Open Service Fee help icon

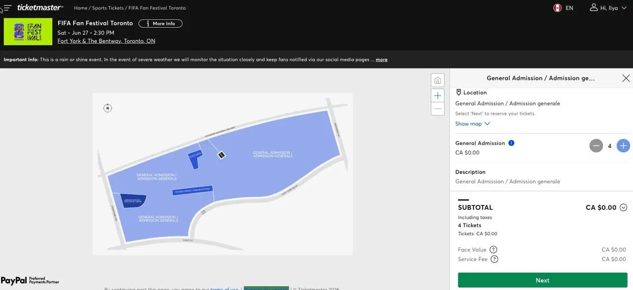coord(494,259)
